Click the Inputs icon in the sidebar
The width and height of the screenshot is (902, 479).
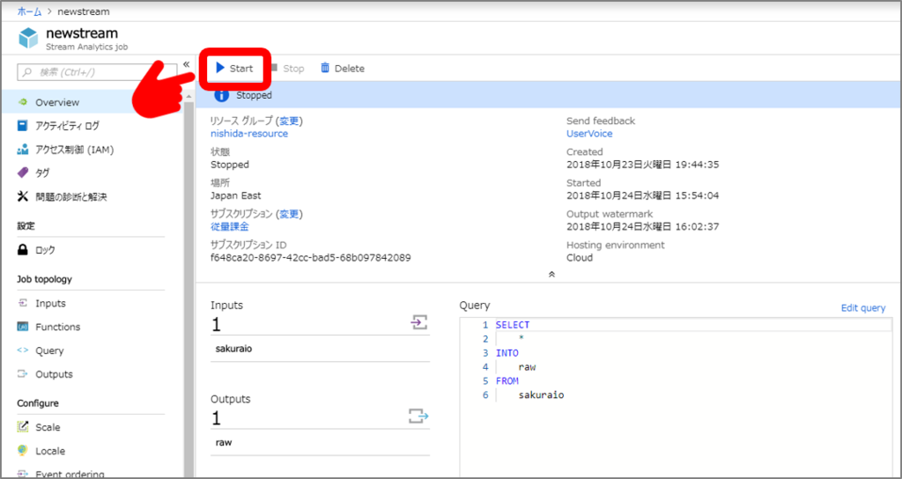click(x=23, y=303)
